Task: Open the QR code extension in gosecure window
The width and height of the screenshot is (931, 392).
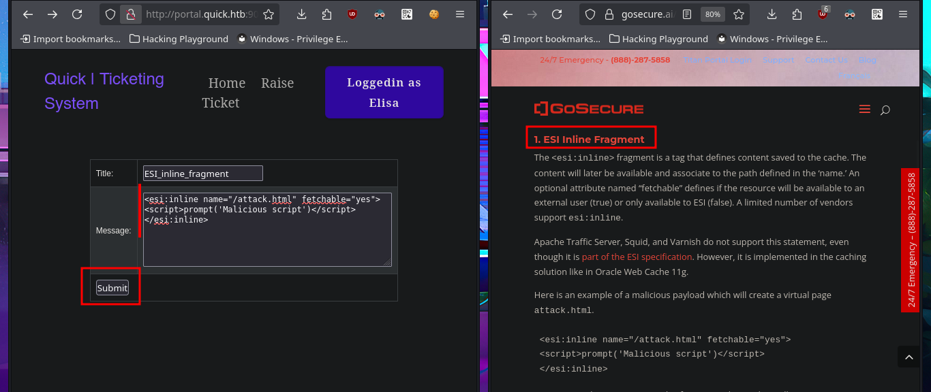Action: tap(877, 14)
